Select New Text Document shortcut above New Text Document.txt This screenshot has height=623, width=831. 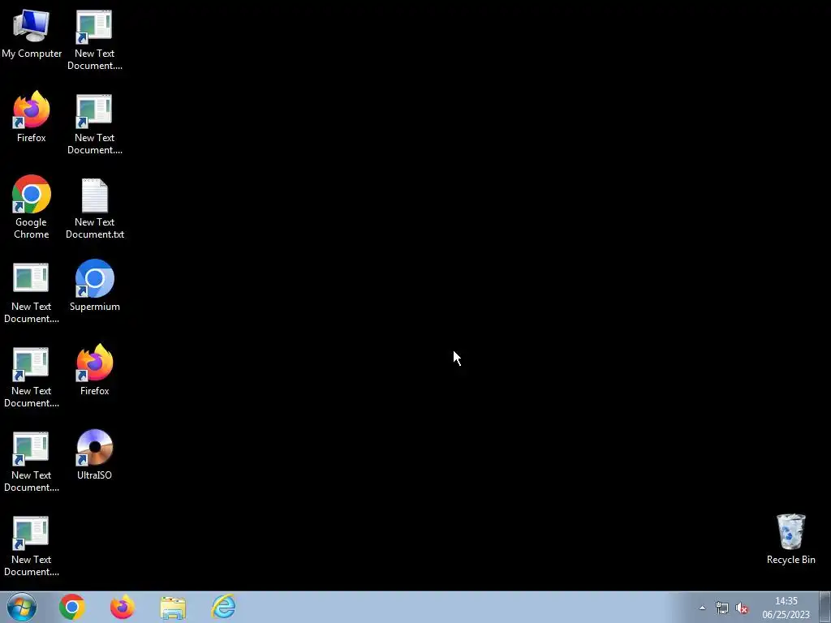coord(95,124)
